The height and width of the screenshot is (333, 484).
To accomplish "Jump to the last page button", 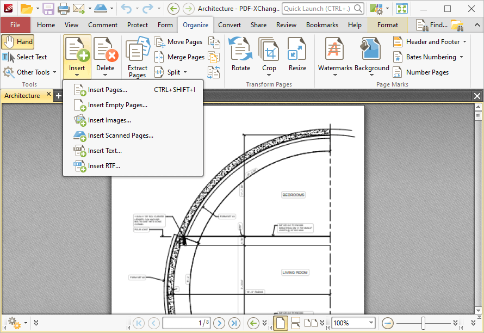I will (234, 323).
